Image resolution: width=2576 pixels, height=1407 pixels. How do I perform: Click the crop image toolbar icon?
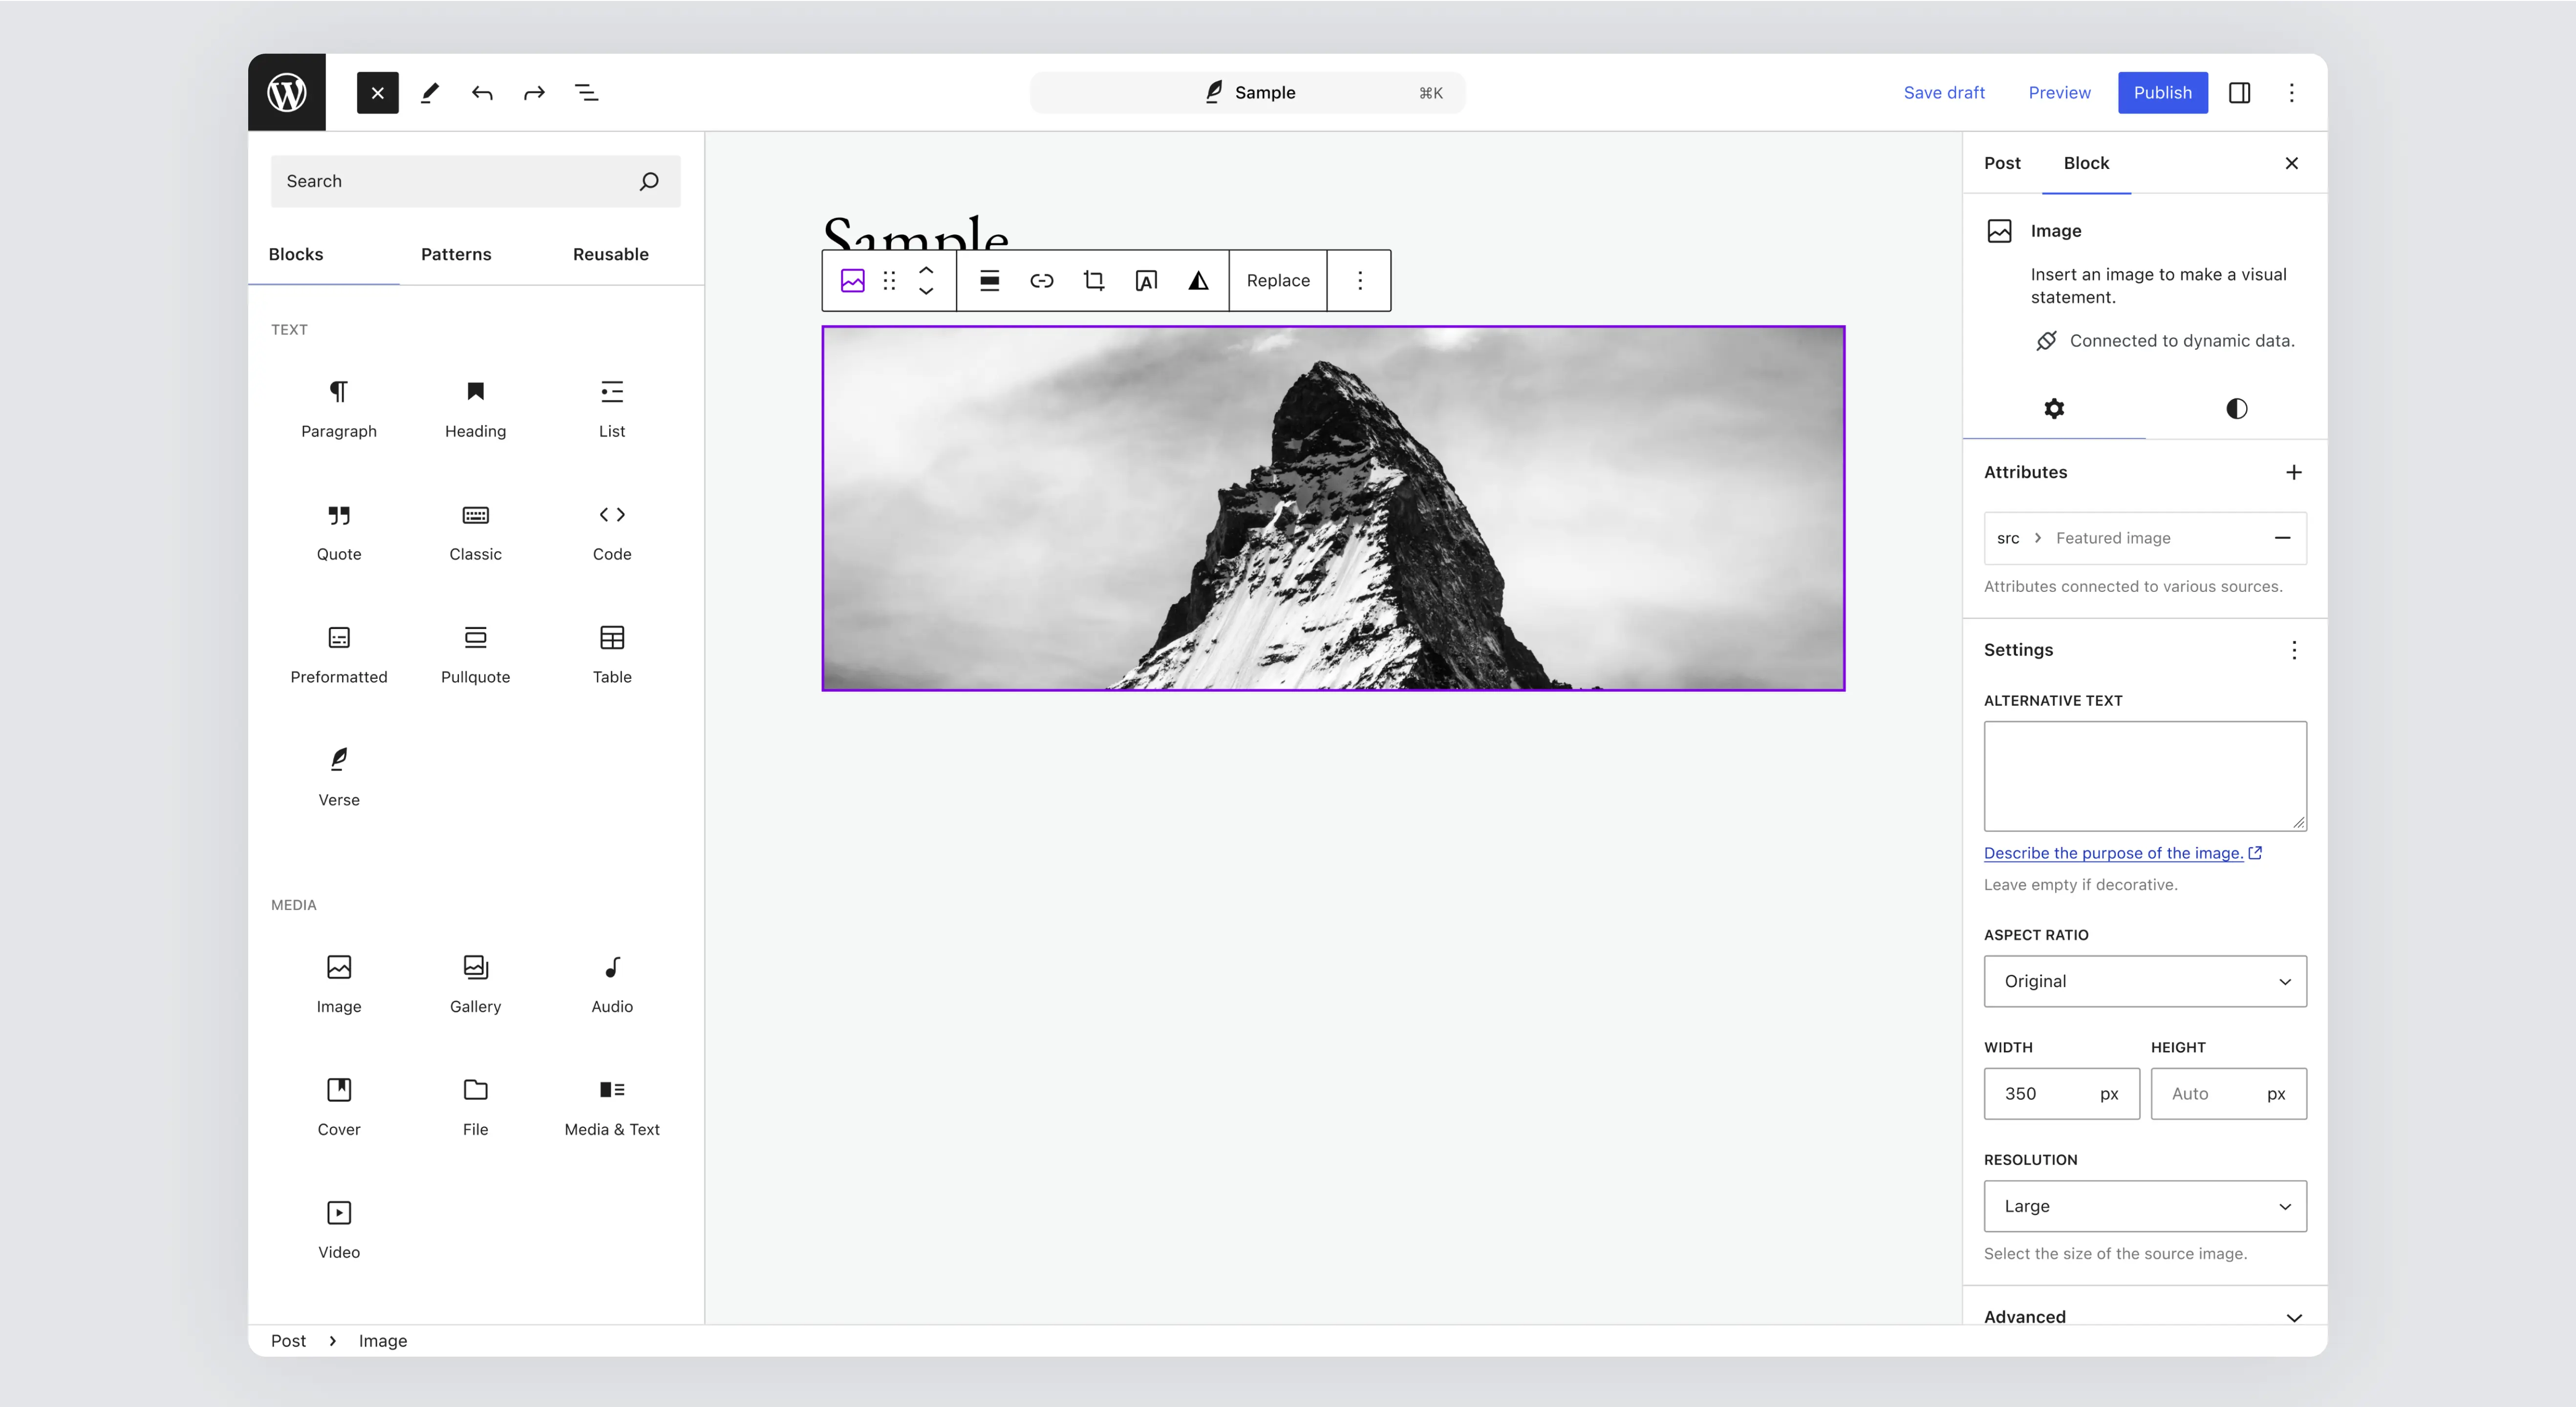1094,281
